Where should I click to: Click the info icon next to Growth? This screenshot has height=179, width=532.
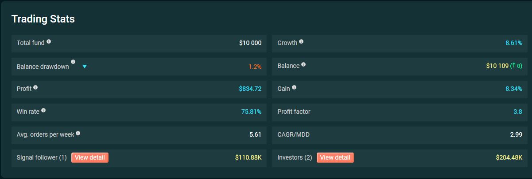tap(301, 42)
